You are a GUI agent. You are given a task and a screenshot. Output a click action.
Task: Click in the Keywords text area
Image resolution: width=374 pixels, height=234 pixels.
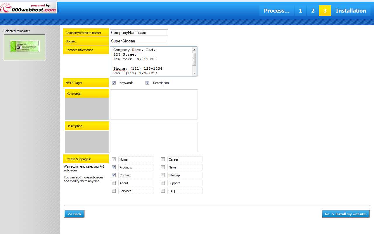tap(154, 104)
